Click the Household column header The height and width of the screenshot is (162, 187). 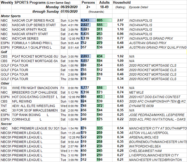coord(122,3)
